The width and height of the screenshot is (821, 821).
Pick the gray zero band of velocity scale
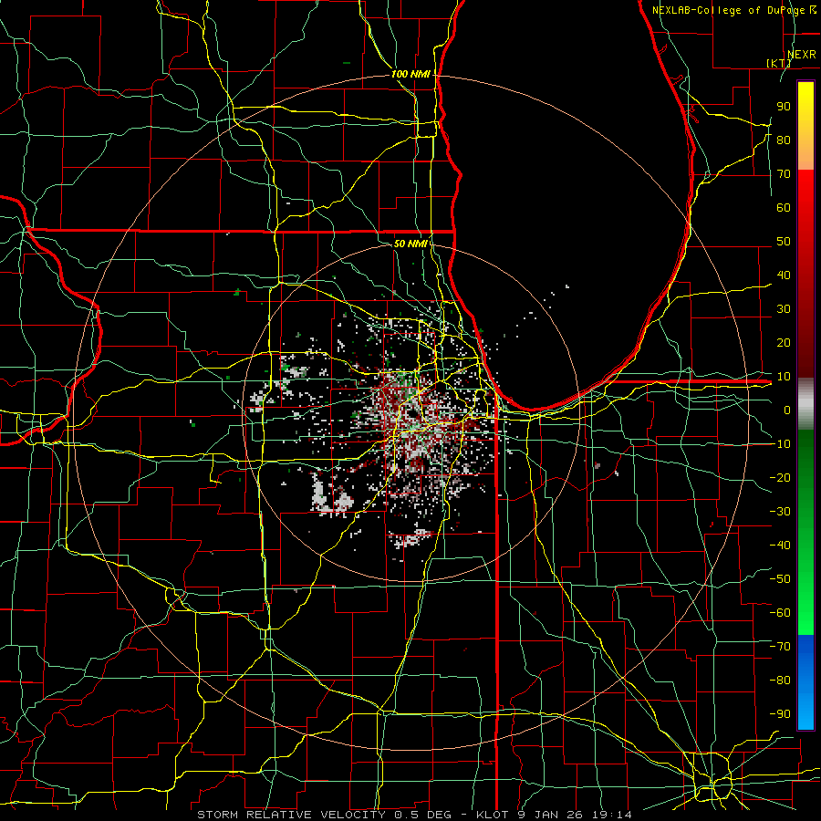(x=805, y=404)
